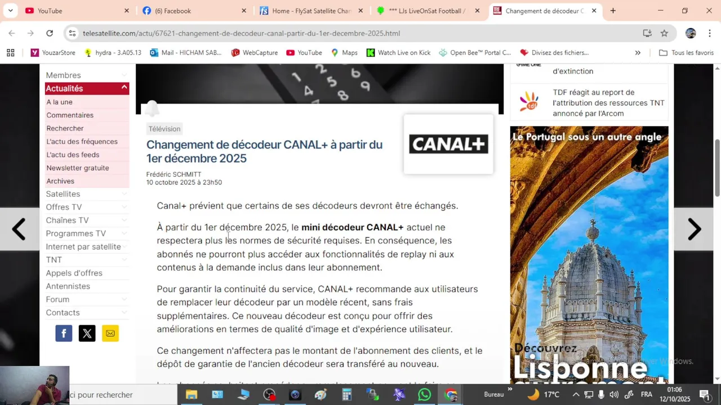Click the volume speaker icon in system tray
The height and width of the screenshot is (405, 721).
click(x=613, y=394)
